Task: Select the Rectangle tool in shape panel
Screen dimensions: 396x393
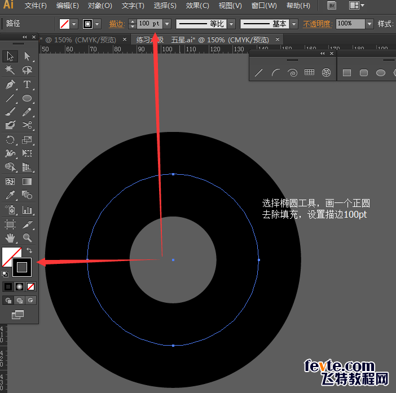Action: pos(347,73)
